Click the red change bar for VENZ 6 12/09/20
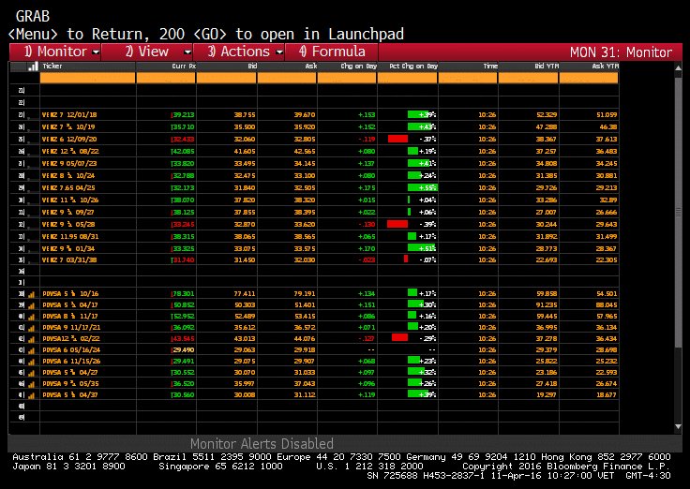The height and width of the screenshot is (489, 690). click(x=397, y=137)
